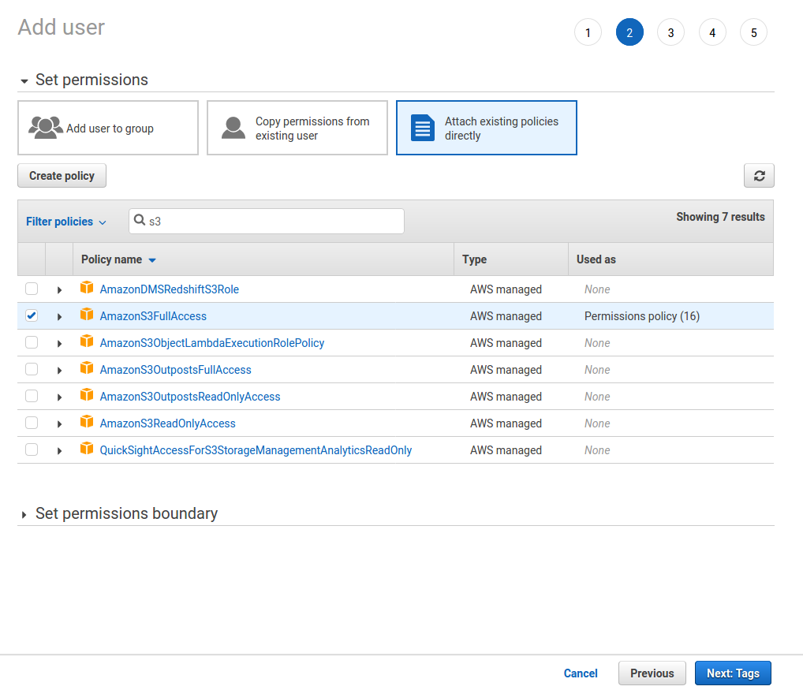
Task: Check the AmazonS3OutpostsFullAccess checkbox
Action: point(32,369)
